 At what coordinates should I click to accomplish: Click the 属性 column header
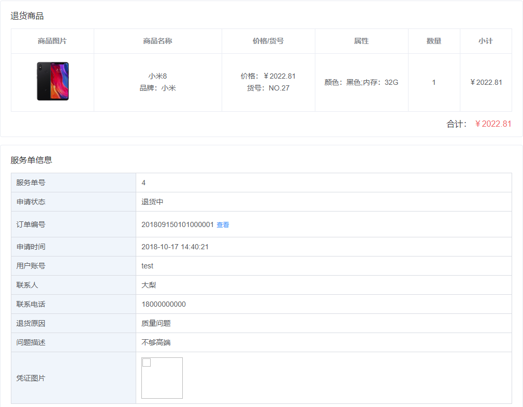coord(361,40)
